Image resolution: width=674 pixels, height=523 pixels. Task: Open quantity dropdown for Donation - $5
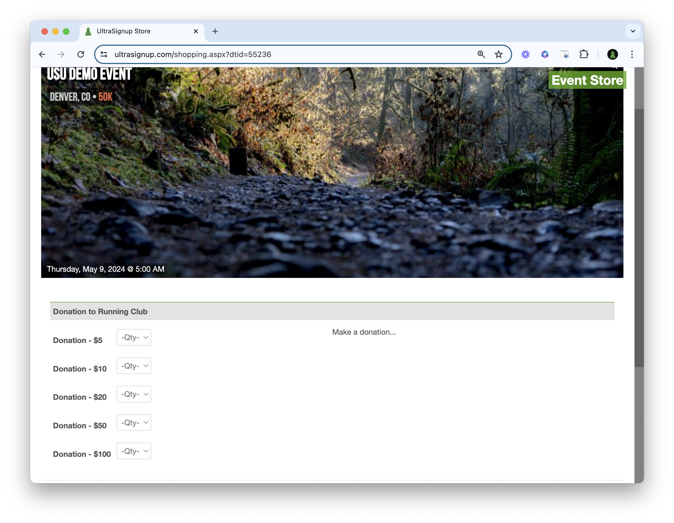[134, 337]
